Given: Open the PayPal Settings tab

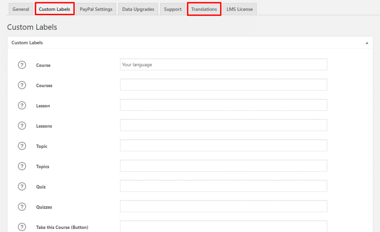Looking at the screenshot, I should click(96, 9).
